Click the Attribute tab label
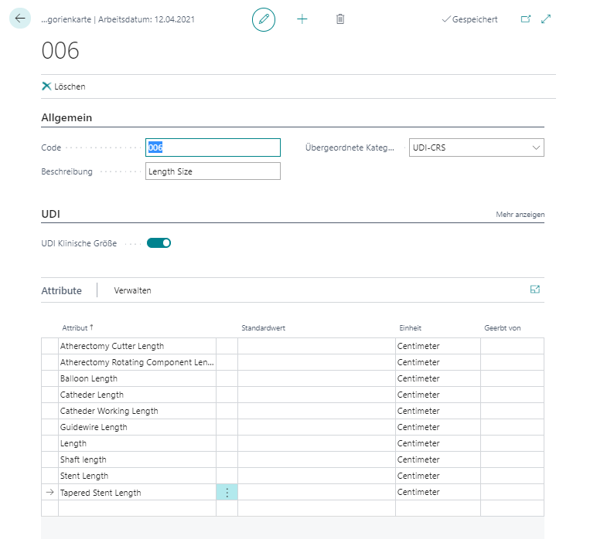This screenshot has width=597, height=539. pos(61,291)
